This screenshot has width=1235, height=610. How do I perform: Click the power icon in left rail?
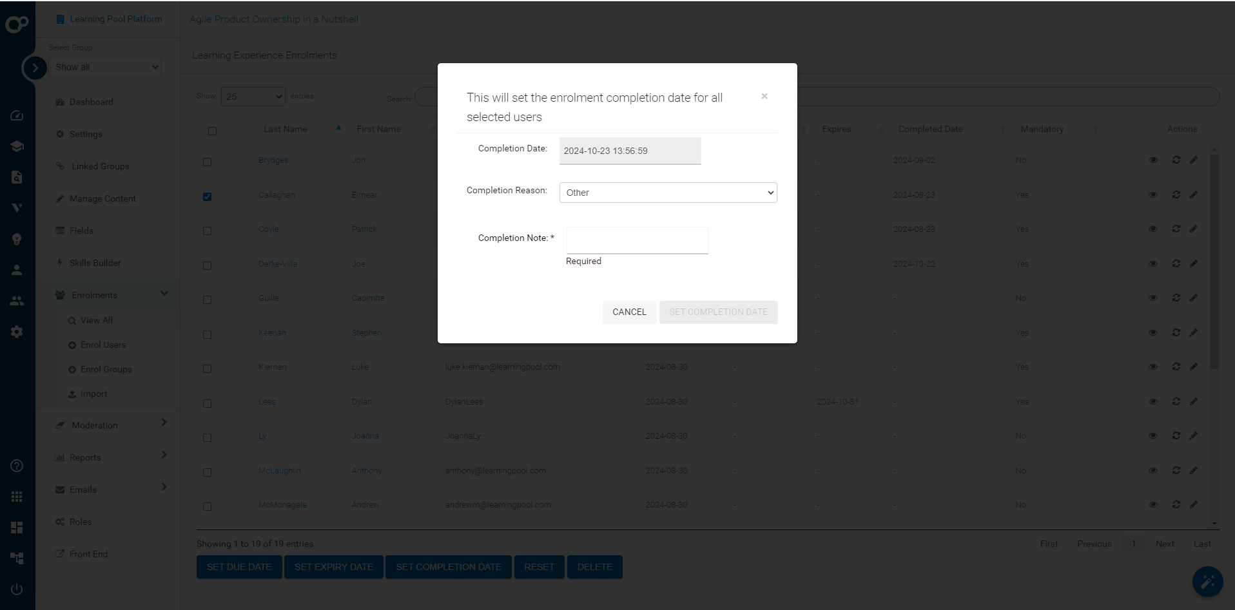(x=17, y=589)
